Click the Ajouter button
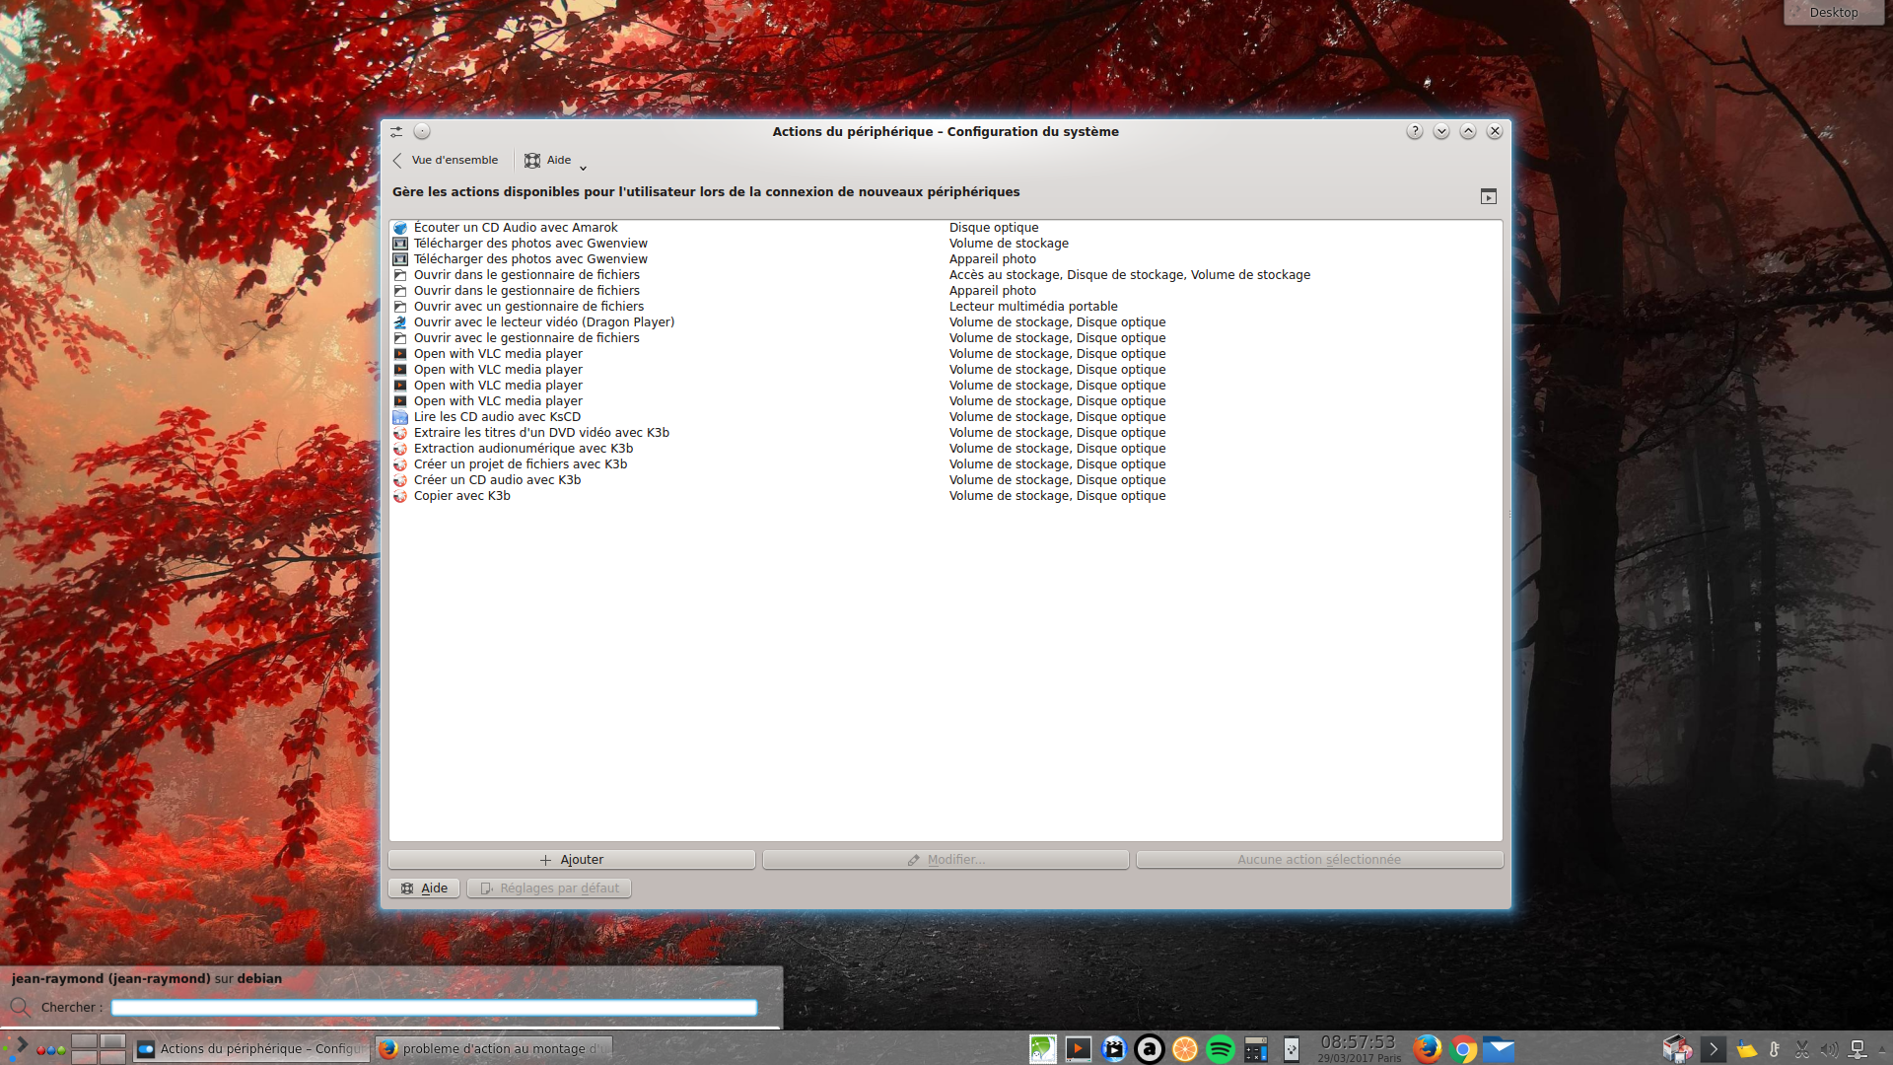Screen dimensions: 1893x1065 (572, 860)
